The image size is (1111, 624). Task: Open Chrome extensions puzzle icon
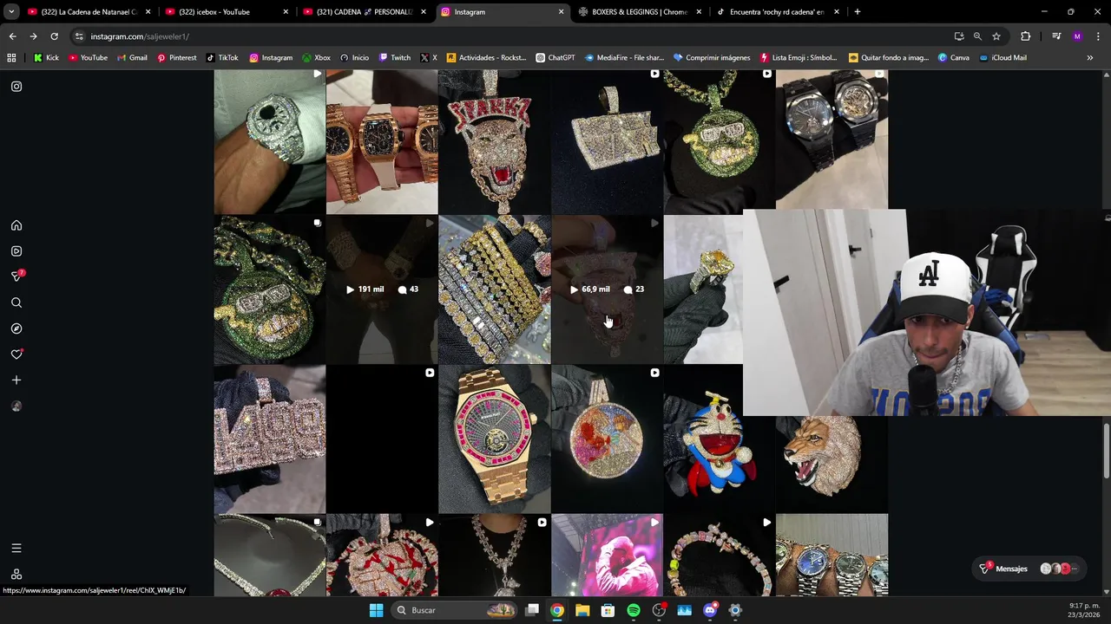1026,36
